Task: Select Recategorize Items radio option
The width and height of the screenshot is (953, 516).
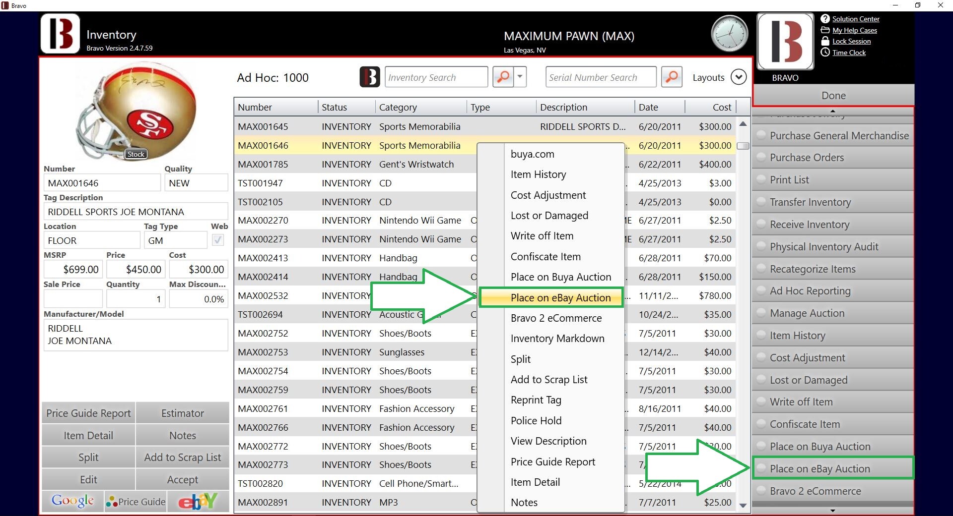Action: (x=761, y=269)
